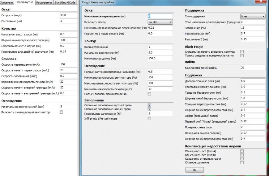Click Максимальная скорость вентилятора (%) field

tap(160, 83)
